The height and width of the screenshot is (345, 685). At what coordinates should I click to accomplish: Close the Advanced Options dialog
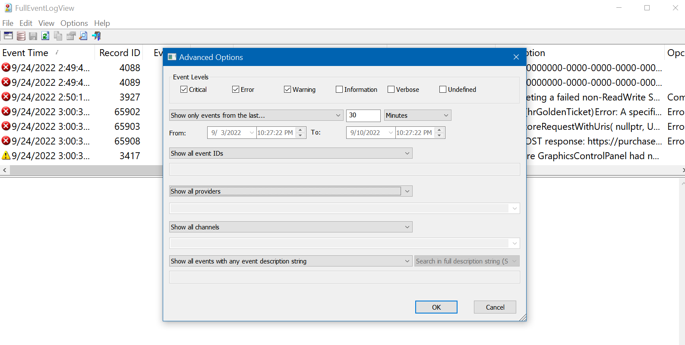click(x=516, y=57)
